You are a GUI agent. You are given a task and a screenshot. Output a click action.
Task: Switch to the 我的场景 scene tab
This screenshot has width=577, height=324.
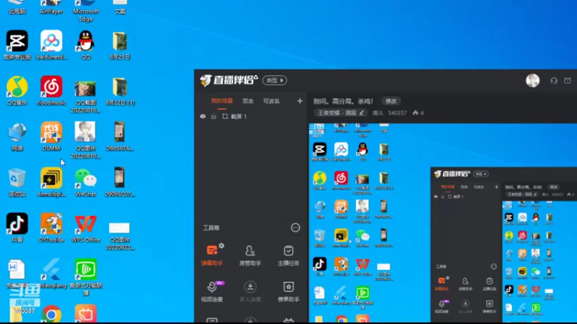(222, 101)
